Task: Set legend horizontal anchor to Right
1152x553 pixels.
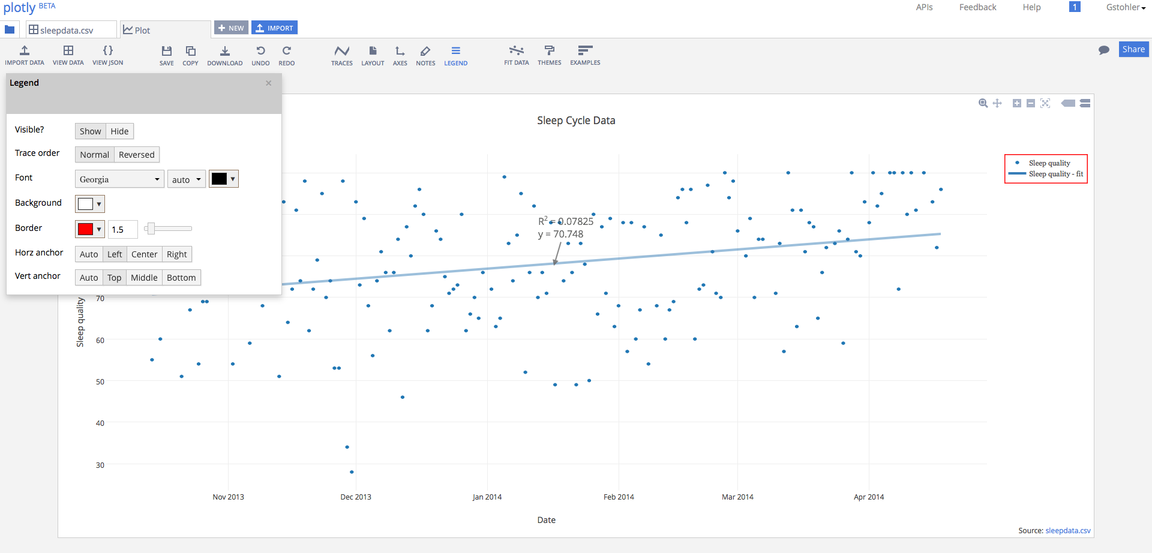Action: pos(176,254)
